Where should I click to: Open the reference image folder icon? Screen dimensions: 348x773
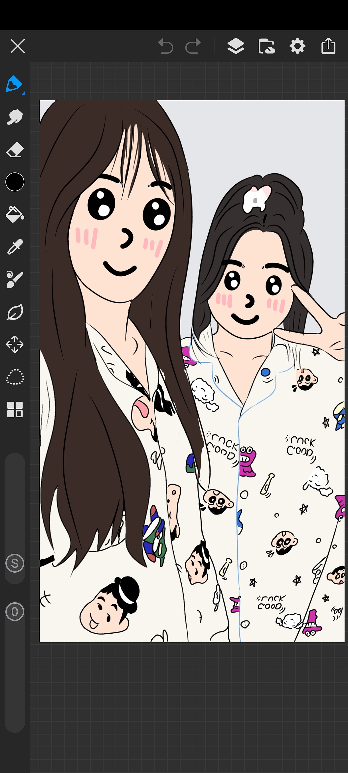[267, 46]
